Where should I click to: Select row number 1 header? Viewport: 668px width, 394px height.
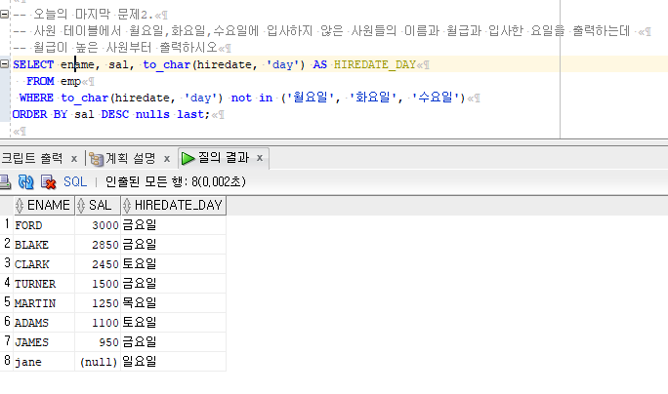tap(7, 224)
